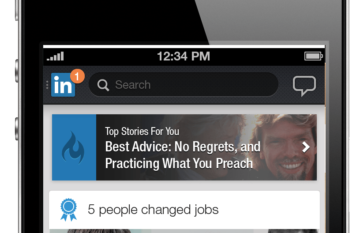Tap the orange notification badge showing 1
364x233 pixels.
[x=77, y=76]
